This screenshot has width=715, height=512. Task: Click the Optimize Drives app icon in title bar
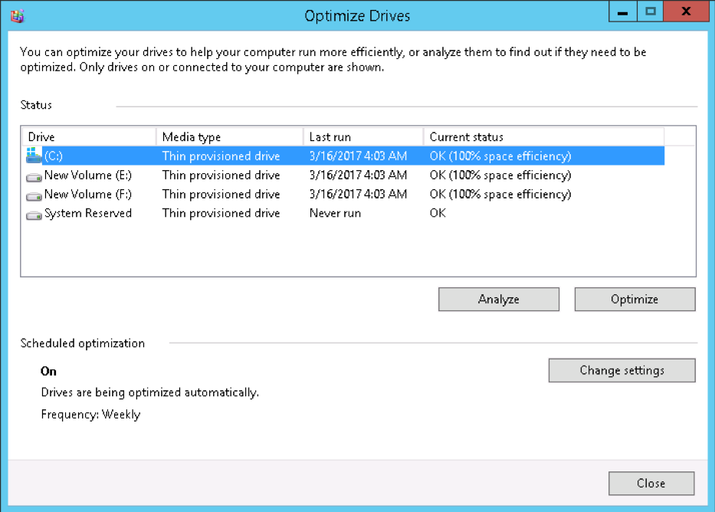[x=17, y=15]
